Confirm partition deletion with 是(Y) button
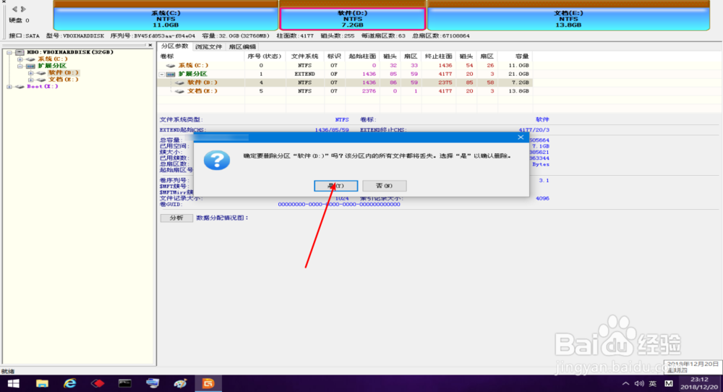 (x=335, y=186)
